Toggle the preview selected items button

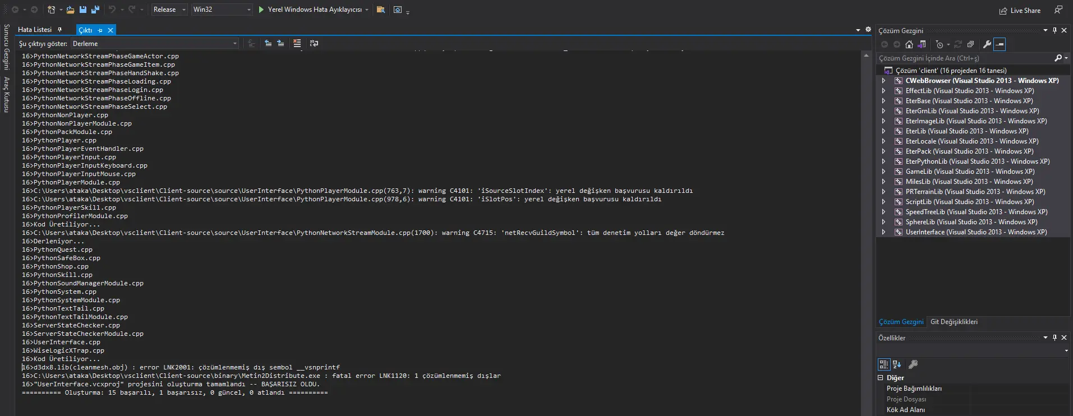tap(1000, 44)
